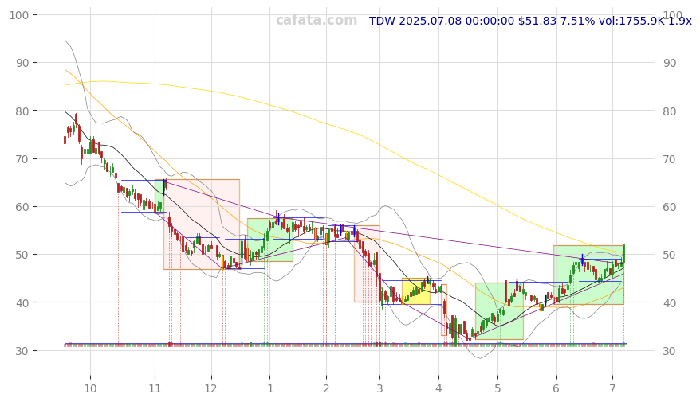700x402 pixels.
Task: Click the 70 label on right price axis
Action: (x=670, y=159)
